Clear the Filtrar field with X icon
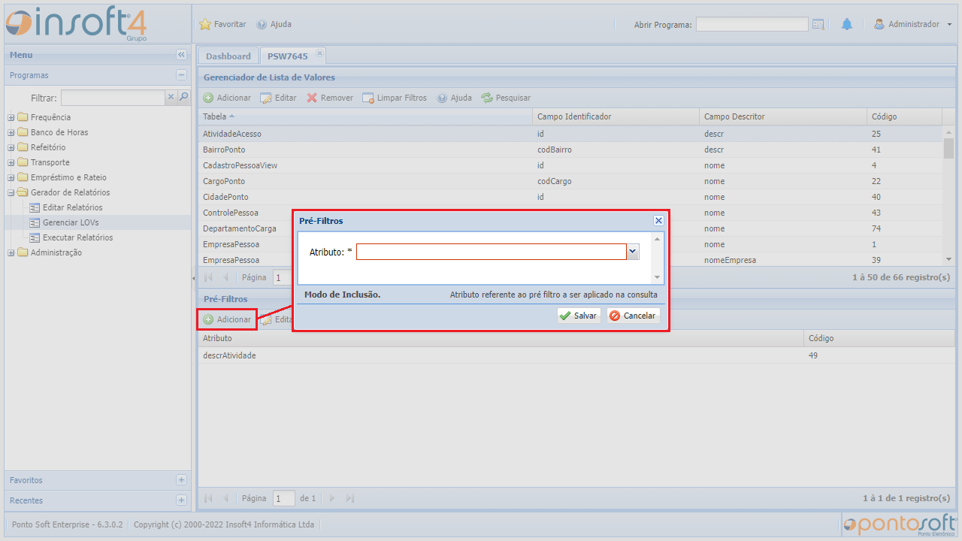This screenshot has height=541, width=962. click(x=171, y=97)
